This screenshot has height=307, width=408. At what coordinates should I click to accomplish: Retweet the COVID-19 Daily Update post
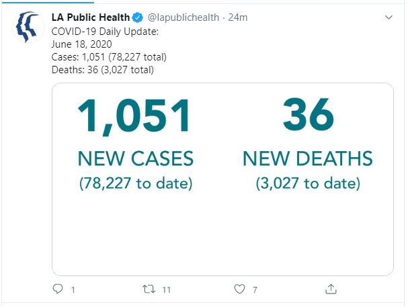click(149, 289)
